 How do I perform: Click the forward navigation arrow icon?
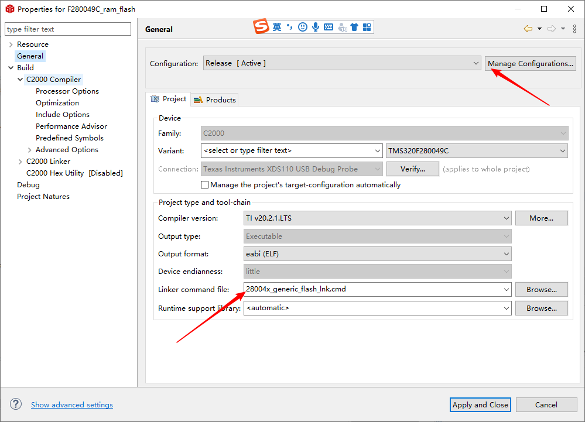click(552, 29)
